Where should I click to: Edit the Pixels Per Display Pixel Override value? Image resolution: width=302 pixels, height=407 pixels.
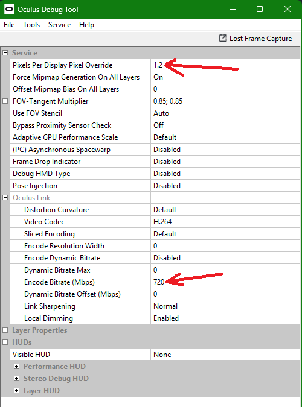coord(225,65)
